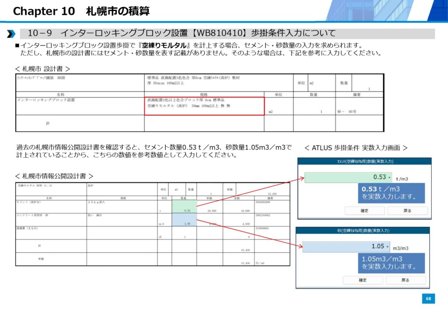Screen dimensions: 448x317
Task: Click the 'Chapter 10 札幌市の積算' heading
Action: [81, 11]
